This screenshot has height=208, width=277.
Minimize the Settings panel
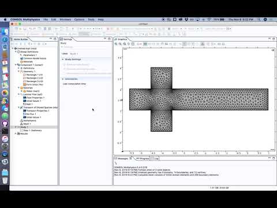coord(105,39)
